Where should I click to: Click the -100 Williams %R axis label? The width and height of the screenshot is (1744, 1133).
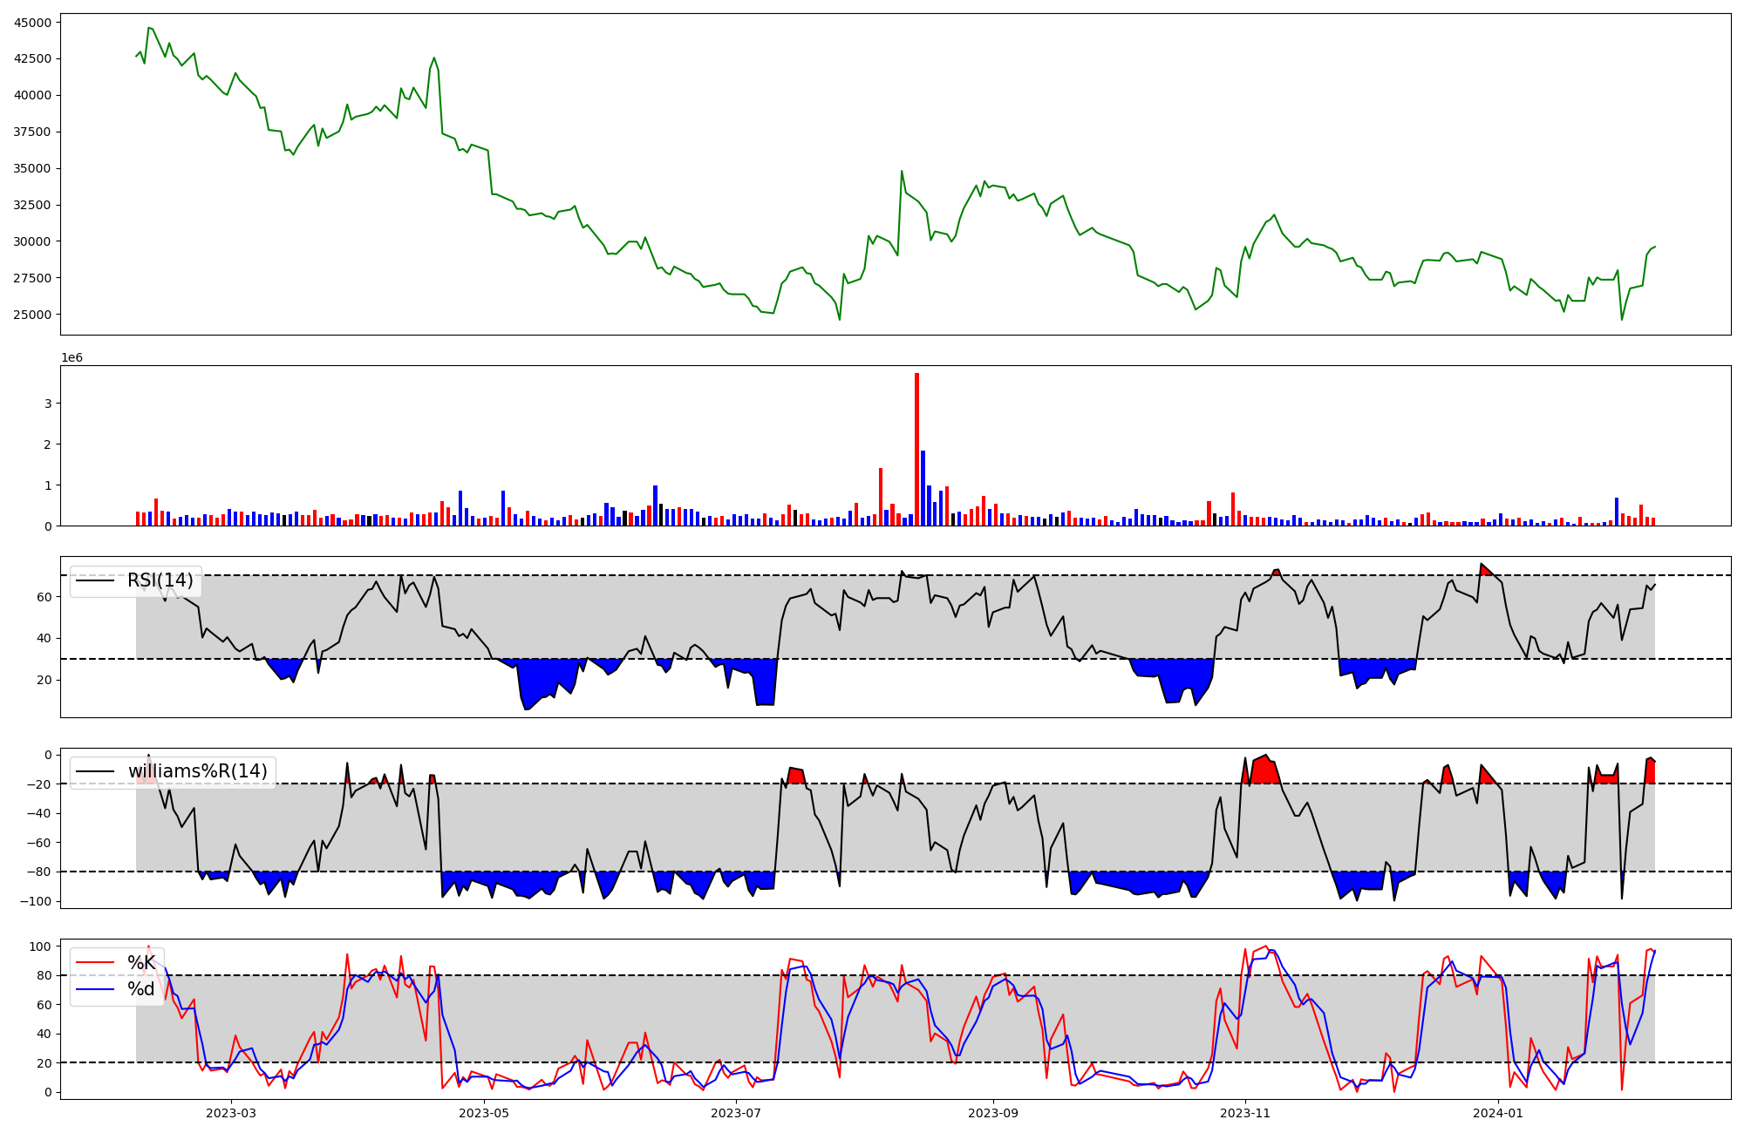coord(36,901)
